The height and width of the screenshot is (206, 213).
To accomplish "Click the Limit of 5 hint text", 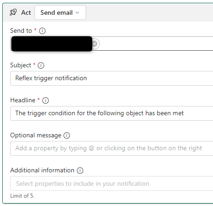I will 22,196.
